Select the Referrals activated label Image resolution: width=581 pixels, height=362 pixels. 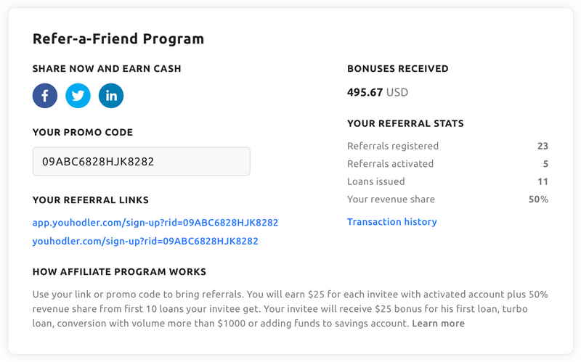390,164
